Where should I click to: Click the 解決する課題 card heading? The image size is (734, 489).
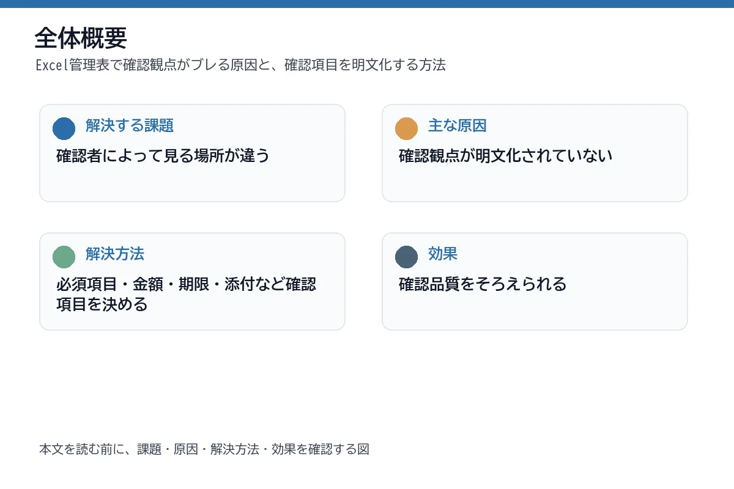[x=130, y=126]
